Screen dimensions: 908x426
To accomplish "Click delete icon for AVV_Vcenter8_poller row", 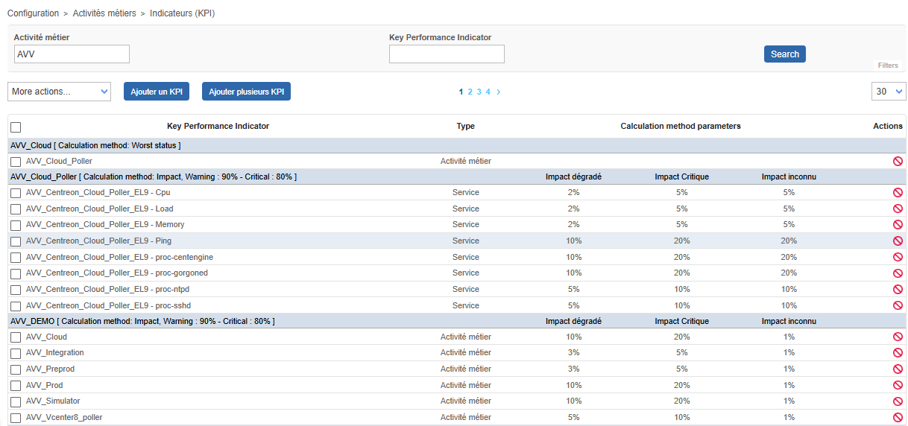I will pos(898,418).
